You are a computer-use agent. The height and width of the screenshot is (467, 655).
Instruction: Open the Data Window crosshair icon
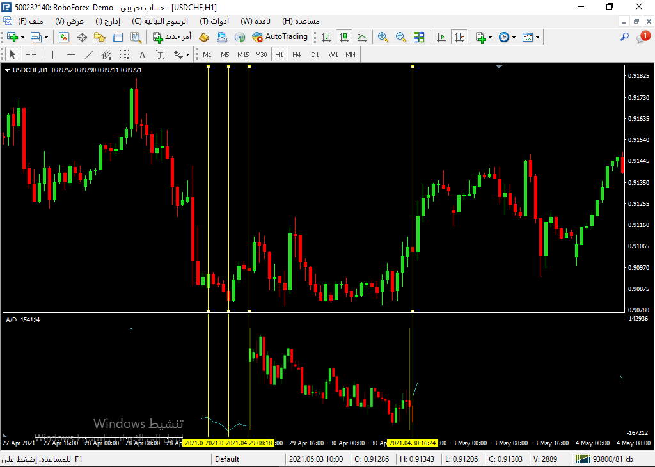(82, 37)
